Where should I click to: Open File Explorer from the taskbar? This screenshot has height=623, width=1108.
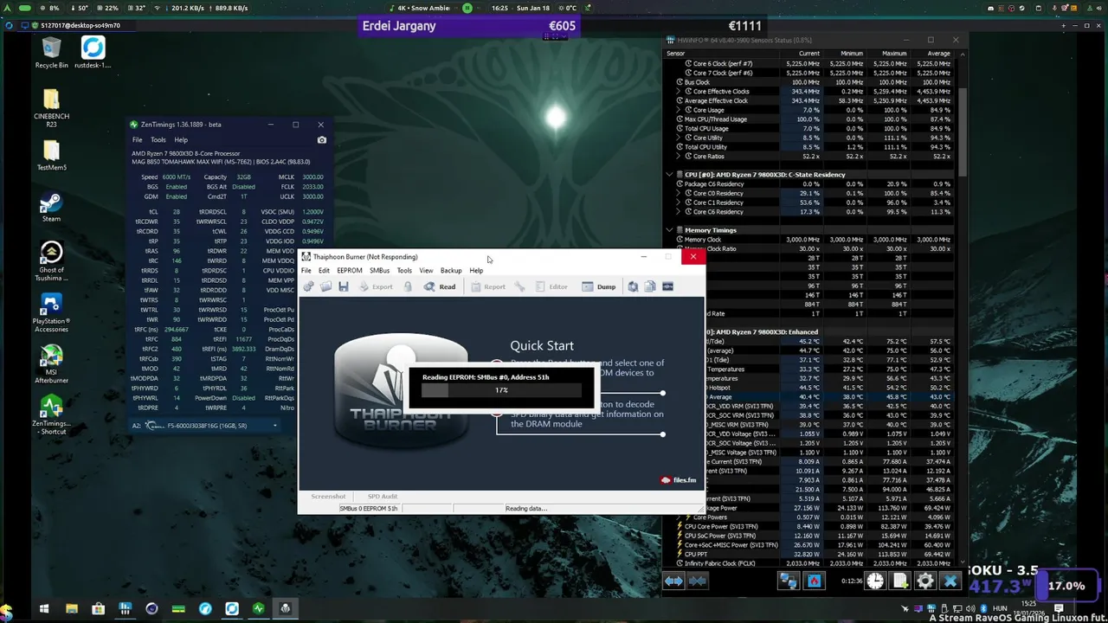(71, 609)
